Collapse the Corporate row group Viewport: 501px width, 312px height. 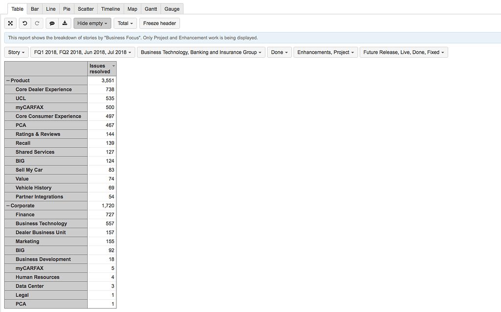pos(8,205)
